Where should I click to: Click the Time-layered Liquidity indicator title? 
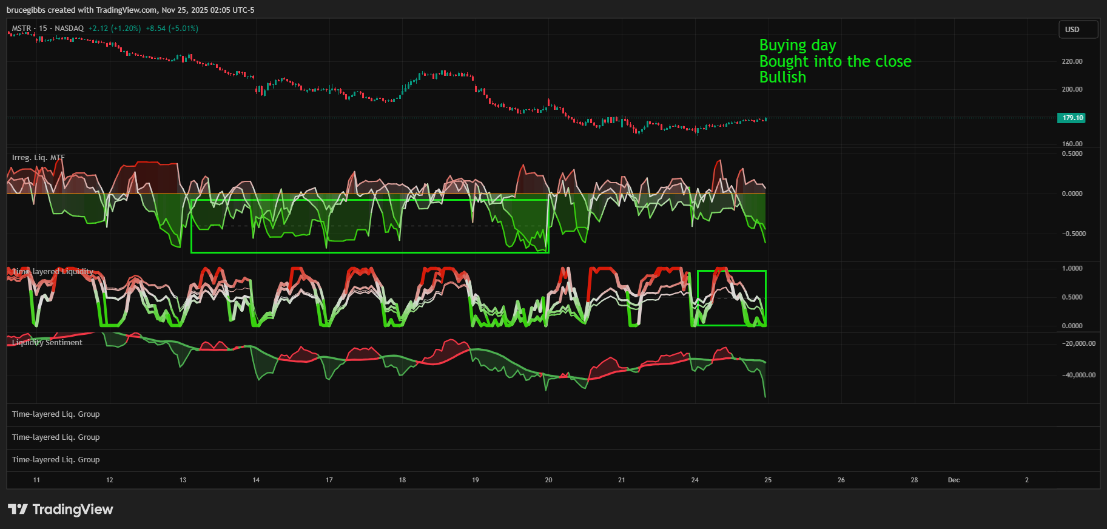[x=53, y=272]
